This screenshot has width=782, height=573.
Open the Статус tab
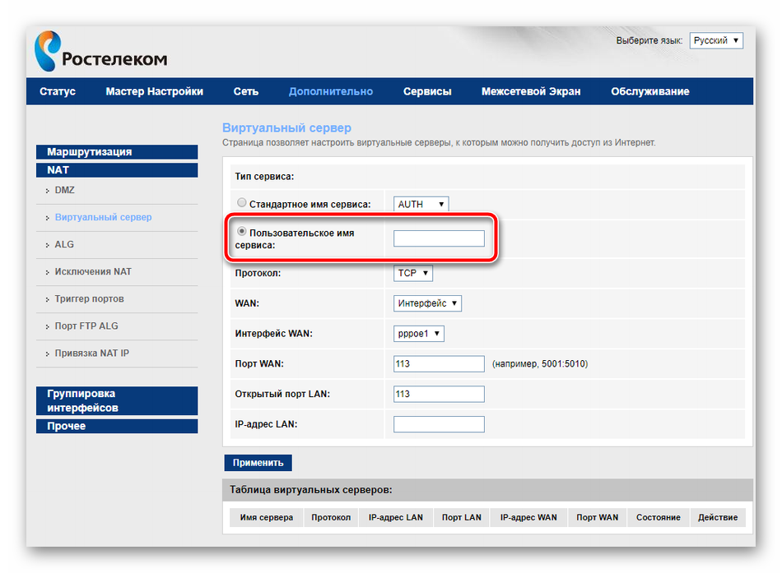(58, 91)
